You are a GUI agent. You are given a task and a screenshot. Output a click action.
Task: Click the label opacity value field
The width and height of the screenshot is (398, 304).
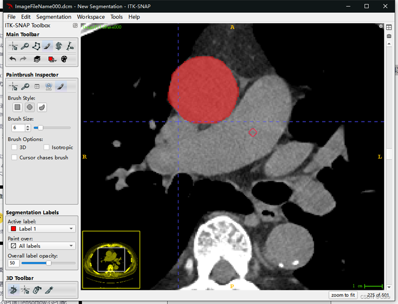coord(13,263)
